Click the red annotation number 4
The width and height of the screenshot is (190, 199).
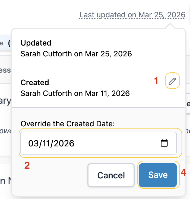183,172
